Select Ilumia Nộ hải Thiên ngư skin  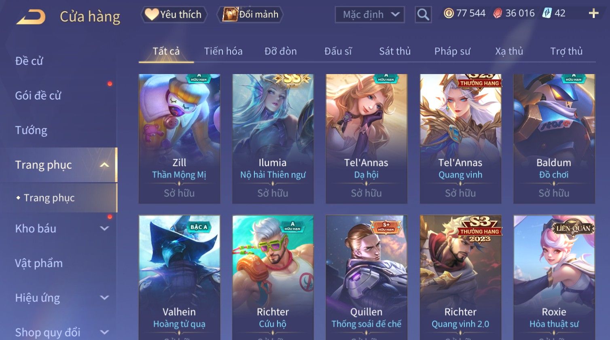[x=273, y=138]
